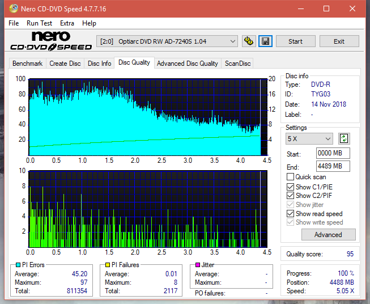This screenshot has width=370, height=304.
Task: Click the PI Failures average 0.01
Action: [171, 274]
